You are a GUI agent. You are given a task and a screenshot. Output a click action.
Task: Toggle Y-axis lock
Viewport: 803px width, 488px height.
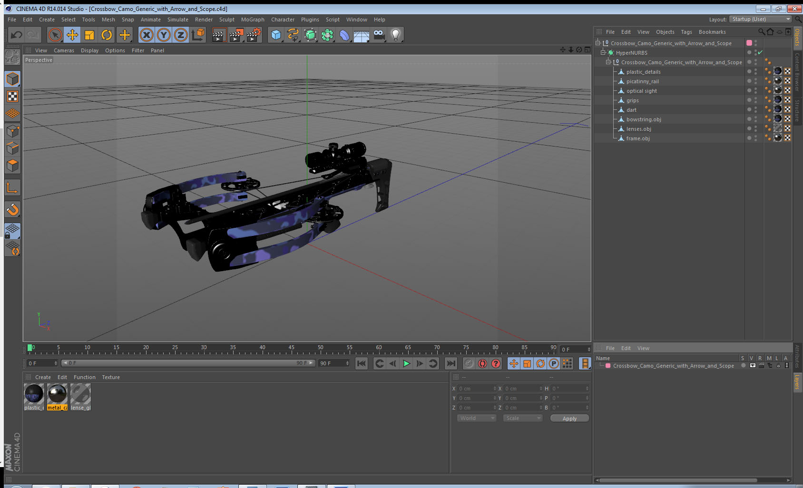(x=164, y=35)
